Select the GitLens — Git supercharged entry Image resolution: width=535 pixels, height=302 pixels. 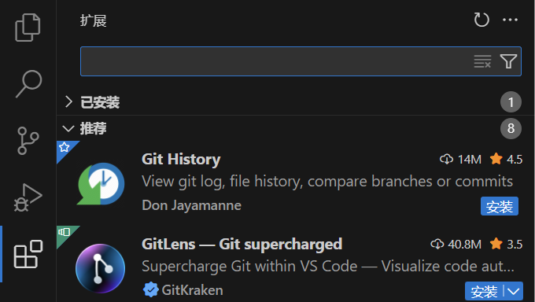(x=296, y=263)
